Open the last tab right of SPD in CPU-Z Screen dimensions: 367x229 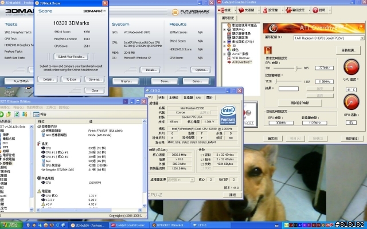coord(209,98)
